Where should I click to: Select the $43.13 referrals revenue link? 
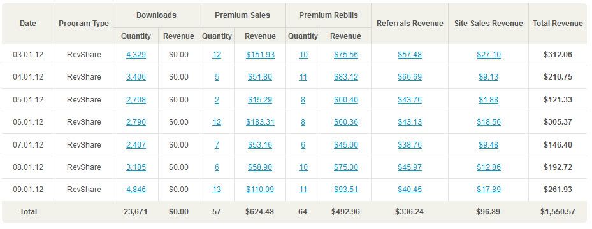pyautogui.click(x=410, y=122)
